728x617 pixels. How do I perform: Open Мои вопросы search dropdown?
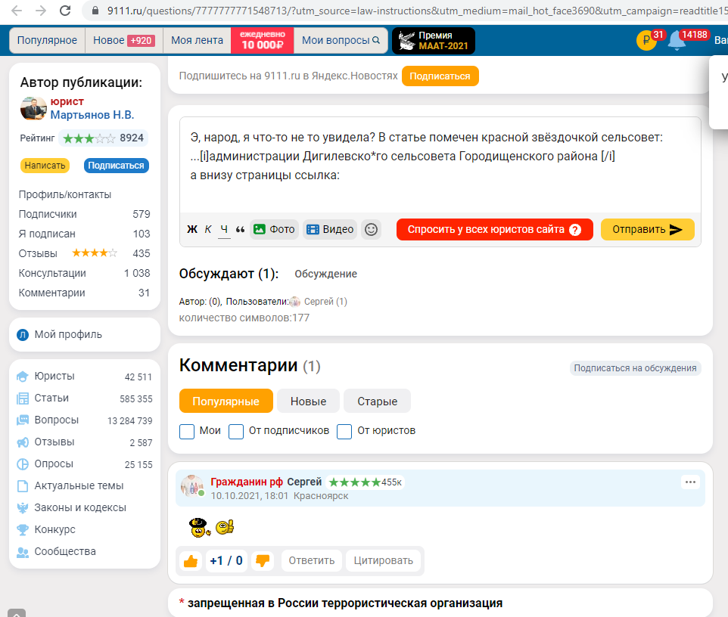coord(341,41)
